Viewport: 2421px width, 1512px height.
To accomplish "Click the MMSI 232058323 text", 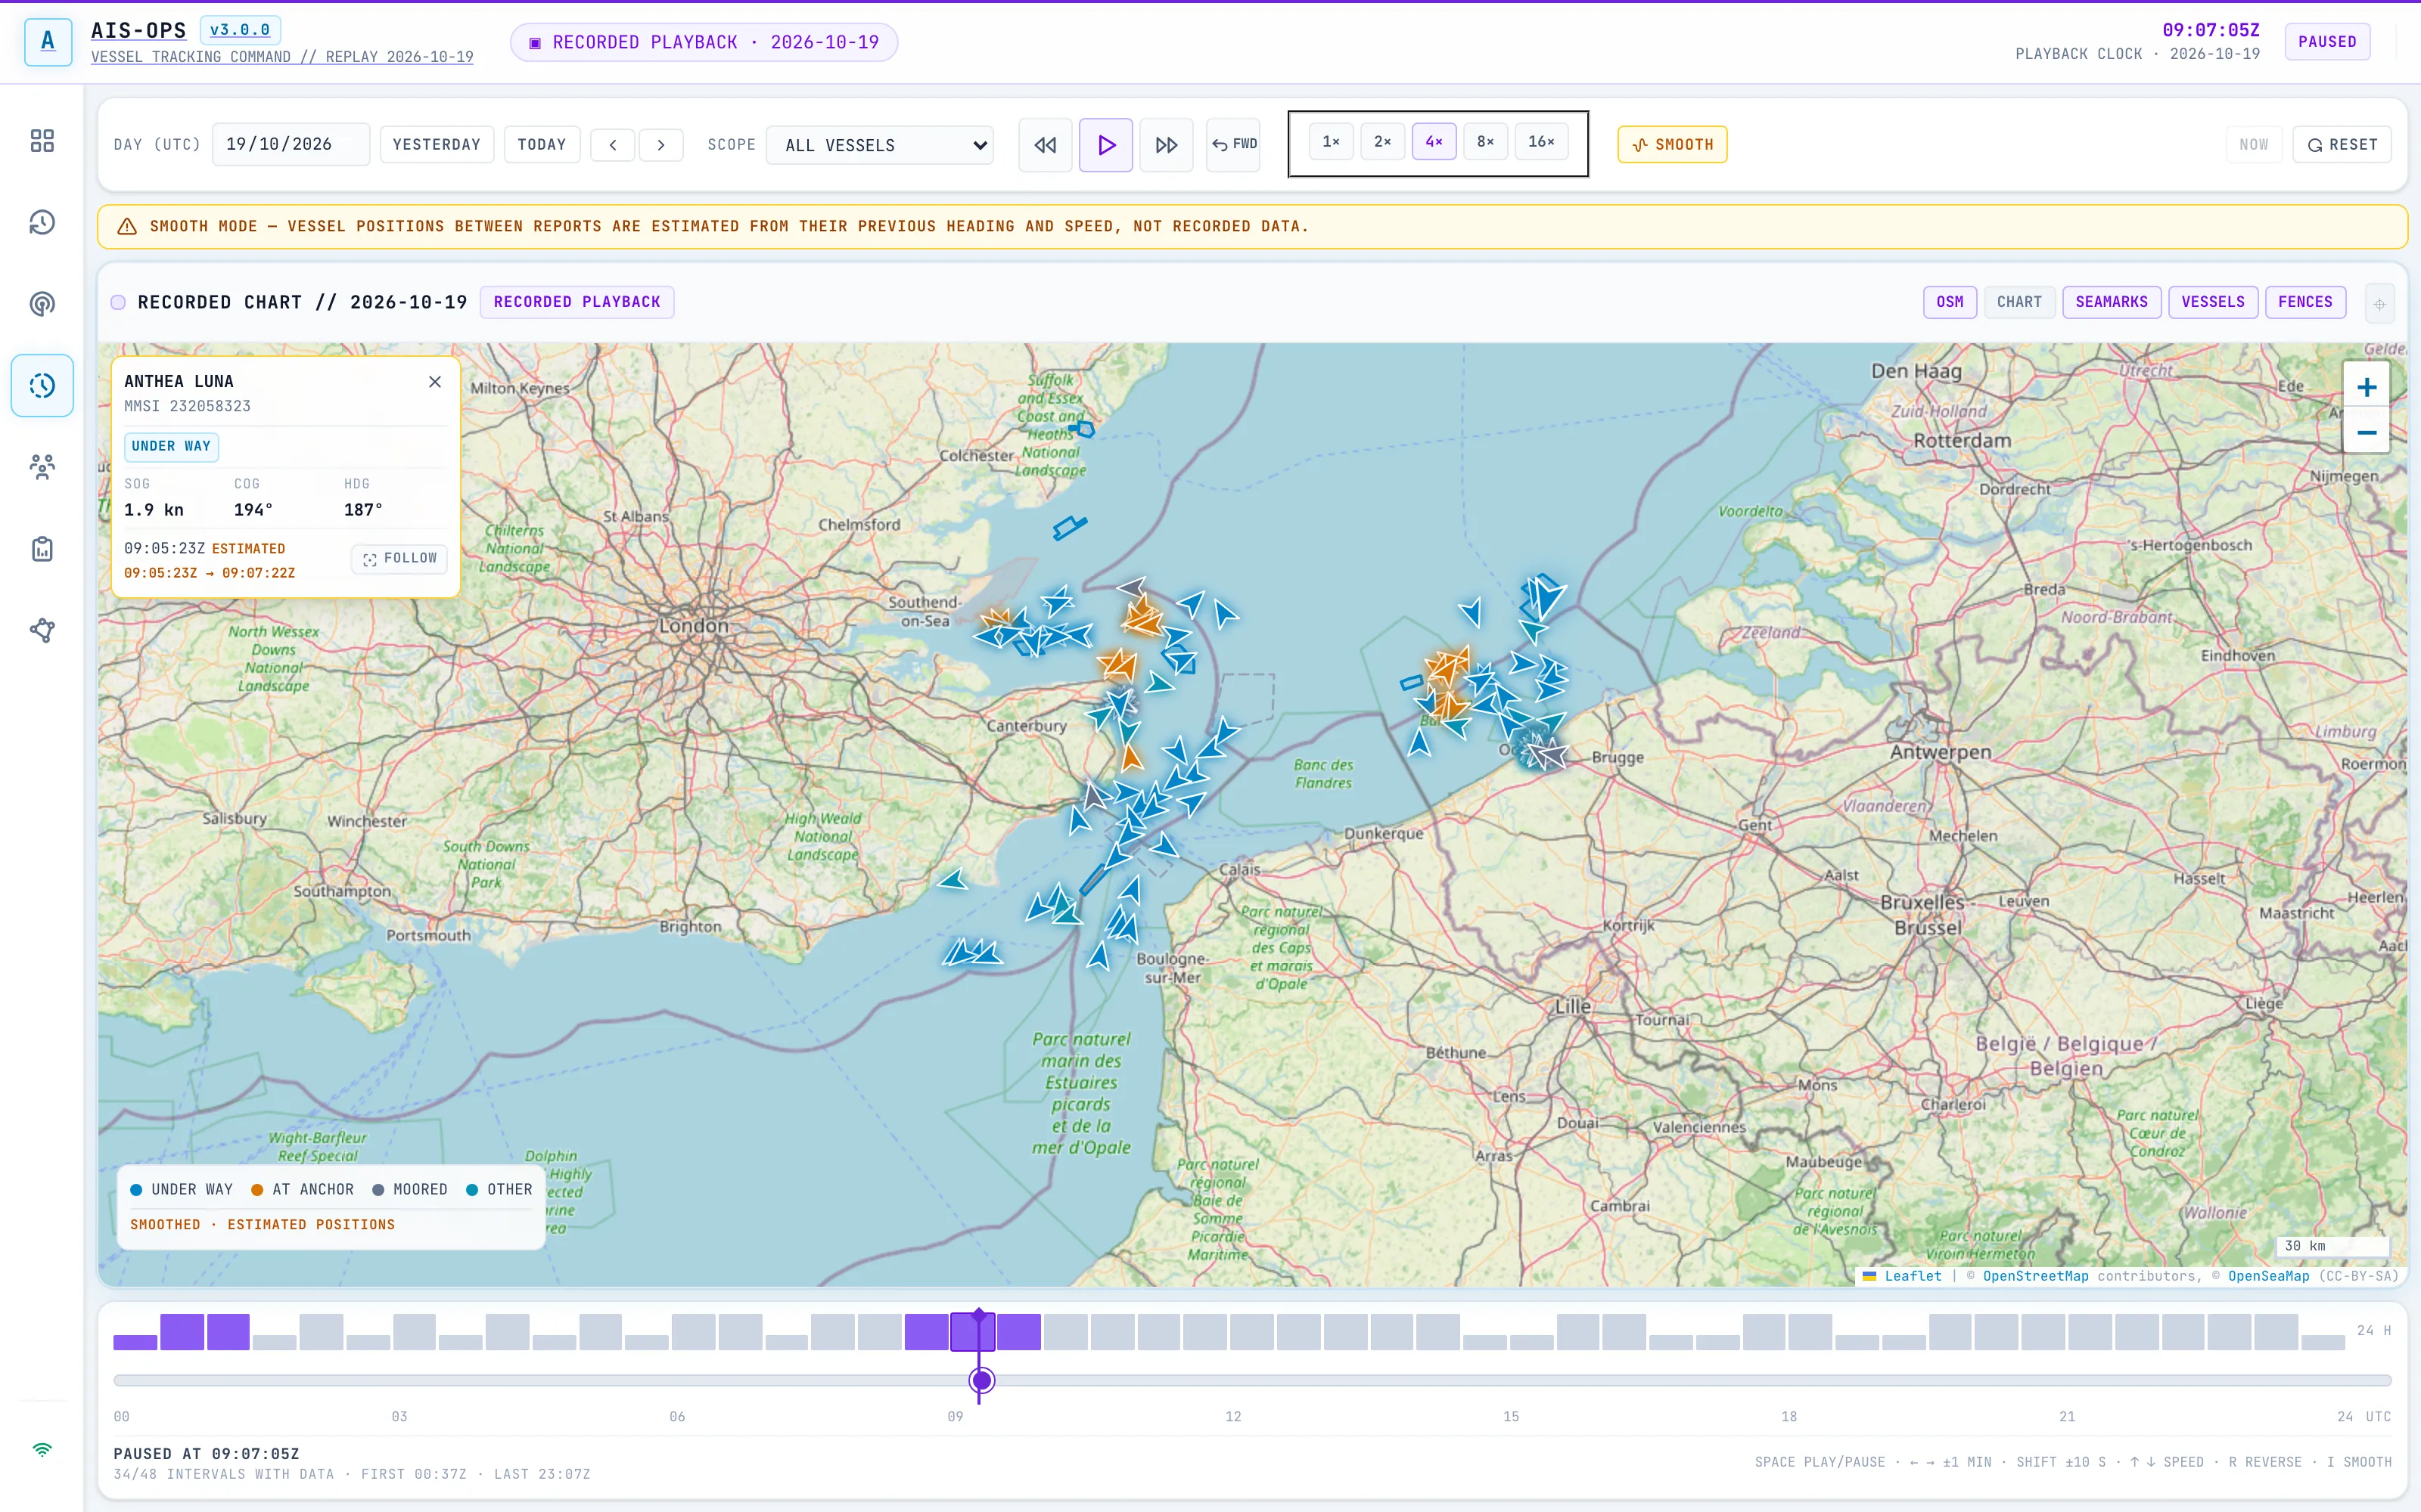I will pos(187,406).
